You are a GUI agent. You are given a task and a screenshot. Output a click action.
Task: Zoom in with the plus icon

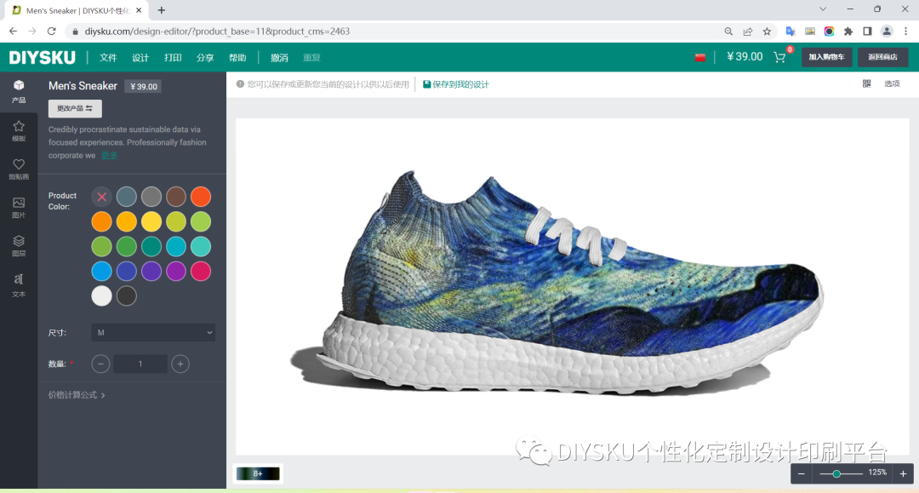click(903, 473)
